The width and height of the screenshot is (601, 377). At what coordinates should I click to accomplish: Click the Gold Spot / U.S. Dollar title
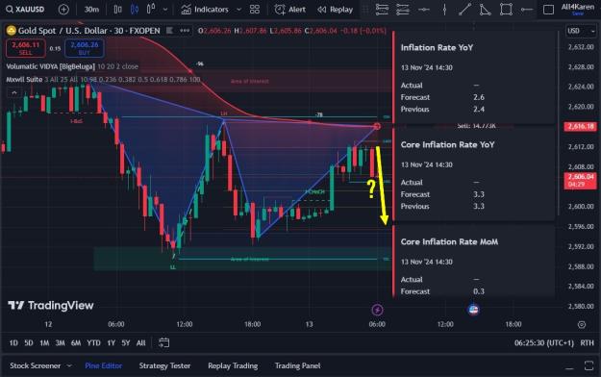click(88, 31)
